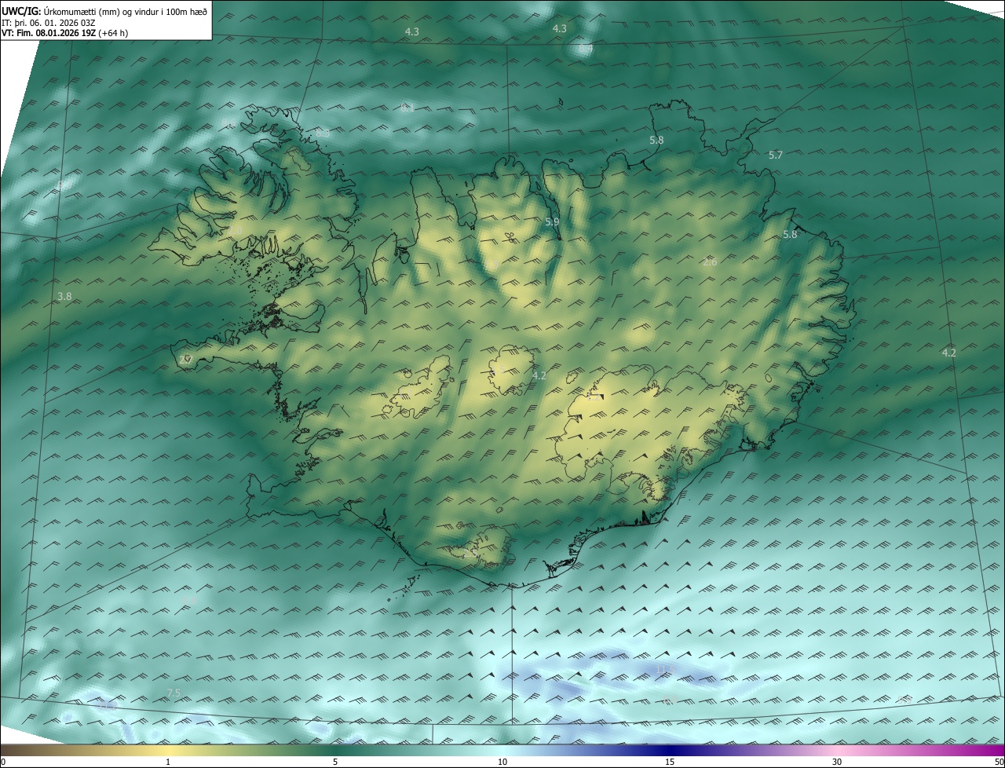Viewport: 1005px width, 768px height.
Task: Click the 2.6 value label
Action: point(709,261)
